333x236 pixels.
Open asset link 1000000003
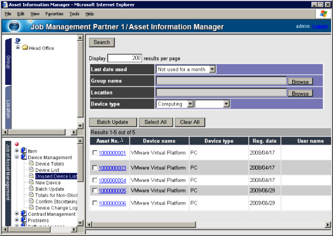pos(112,168)
